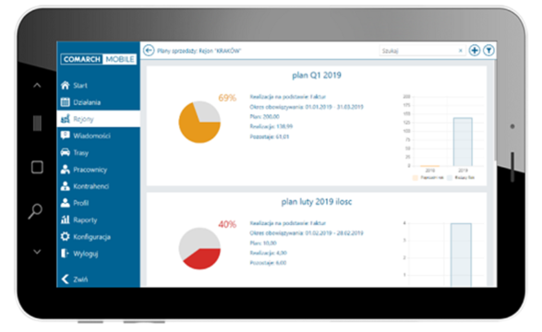The height and width of the screenshot is (332, 542).
Task: Tap tablet magnifier search button
Action: [35, 211]
